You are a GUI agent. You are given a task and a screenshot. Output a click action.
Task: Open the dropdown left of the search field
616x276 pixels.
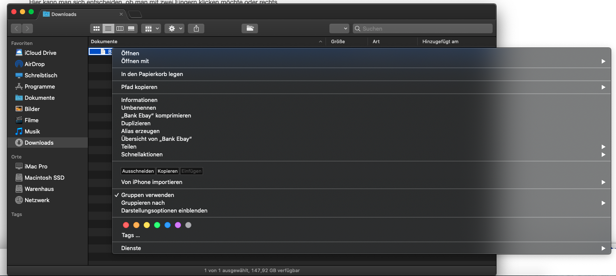339,29
